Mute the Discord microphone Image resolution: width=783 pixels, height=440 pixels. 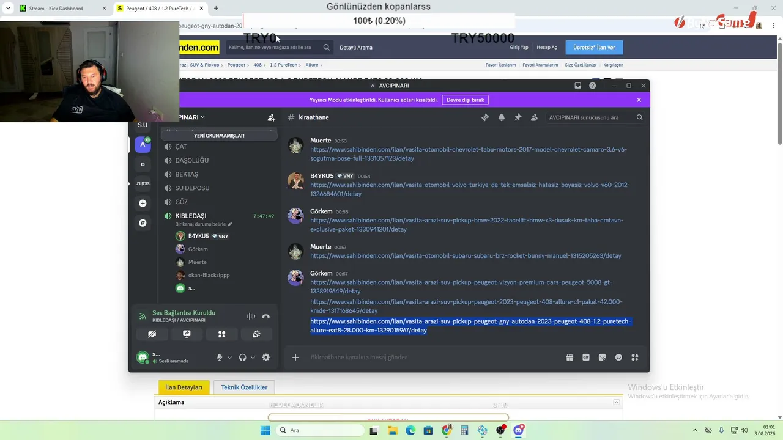(x=219, y=358)
